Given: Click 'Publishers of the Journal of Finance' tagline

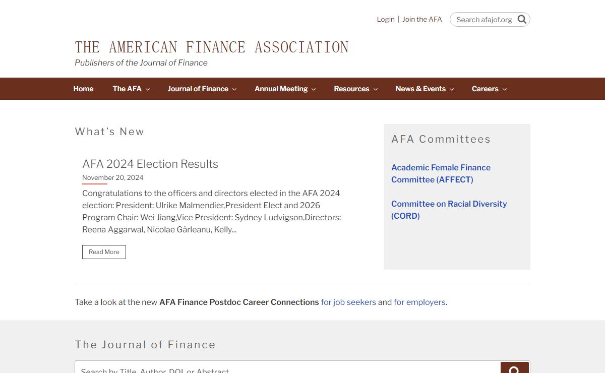Looking at the screenshot, I should coord(141,63).
